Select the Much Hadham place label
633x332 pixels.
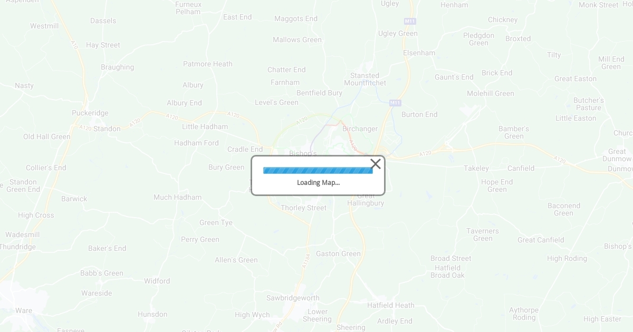[177, 197]
